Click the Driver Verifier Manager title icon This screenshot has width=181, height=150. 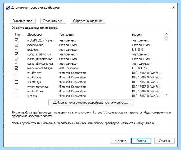tap(8, 8)
